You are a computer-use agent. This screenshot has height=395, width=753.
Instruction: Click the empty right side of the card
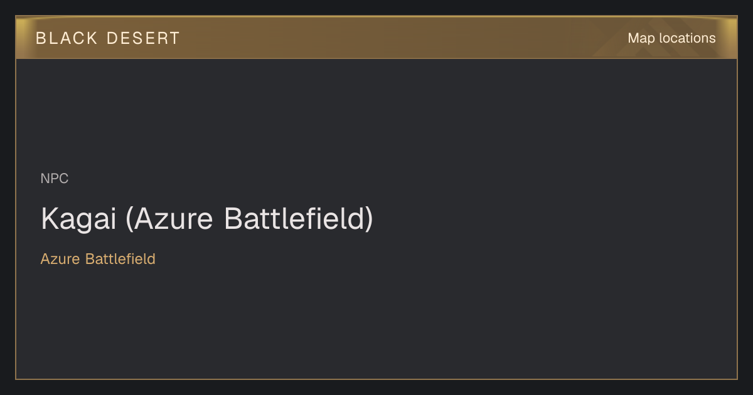(x=565, y=219)
